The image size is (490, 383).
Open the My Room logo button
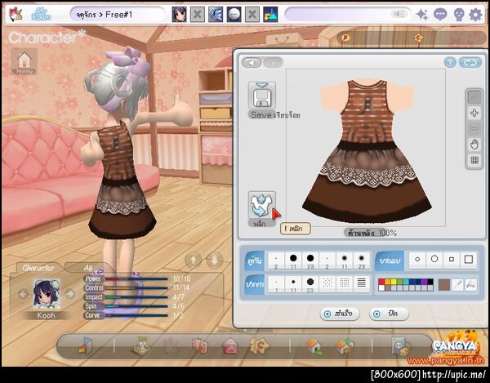42,15
